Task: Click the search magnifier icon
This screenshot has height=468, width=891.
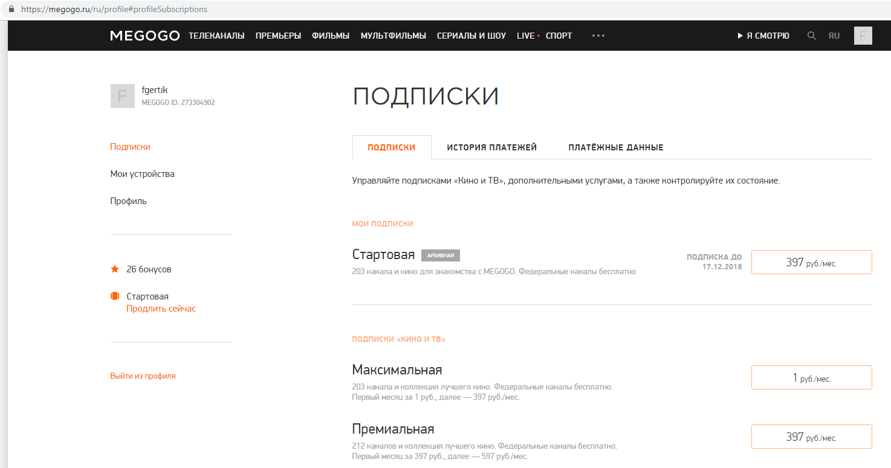Action: tap(812, 36)
